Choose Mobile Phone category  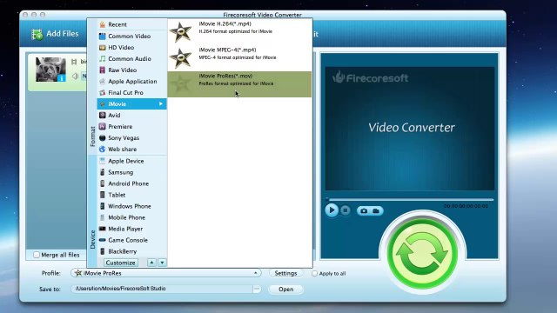[131, 217]
